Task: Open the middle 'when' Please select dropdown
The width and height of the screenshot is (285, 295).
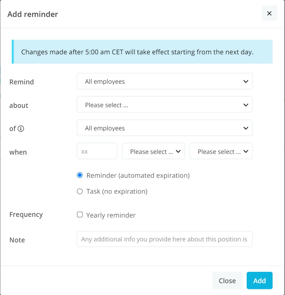Action: 154,151
